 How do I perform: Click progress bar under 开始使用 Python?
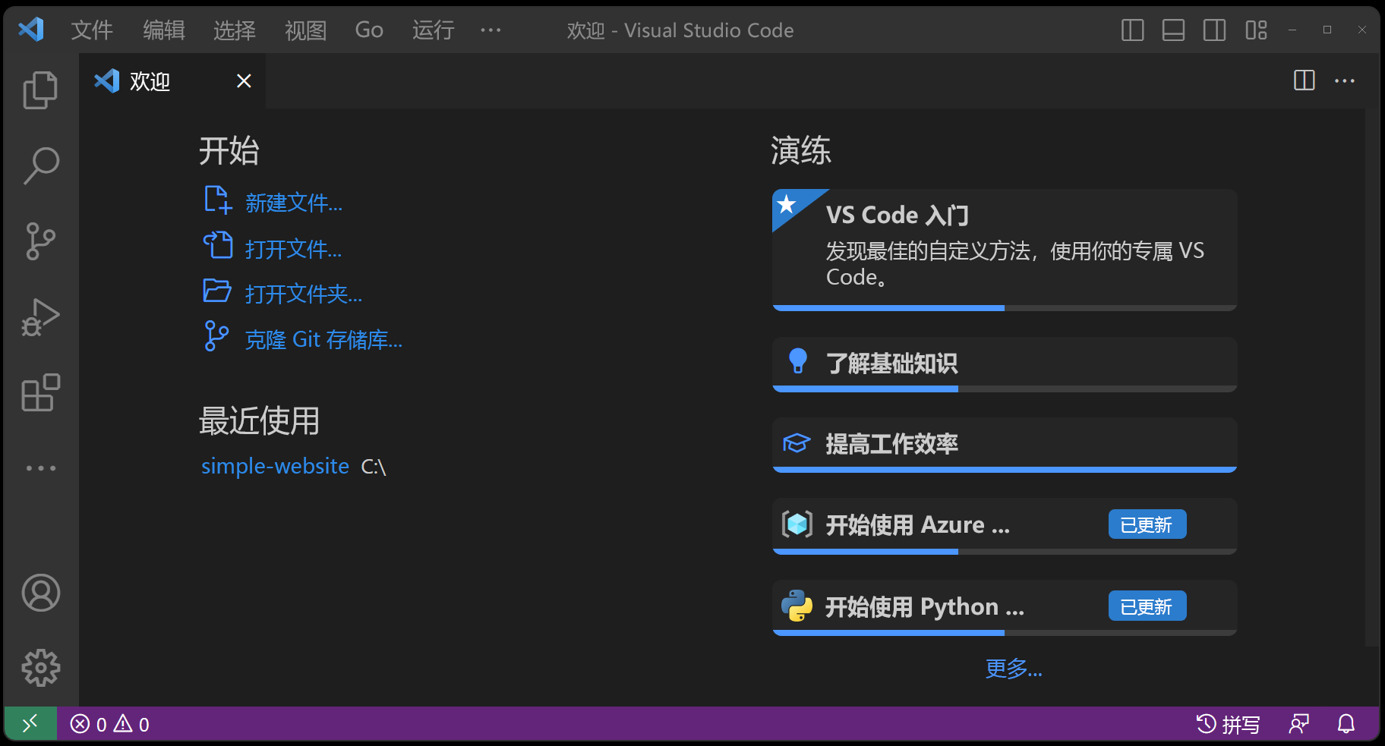click(1005, 632)
